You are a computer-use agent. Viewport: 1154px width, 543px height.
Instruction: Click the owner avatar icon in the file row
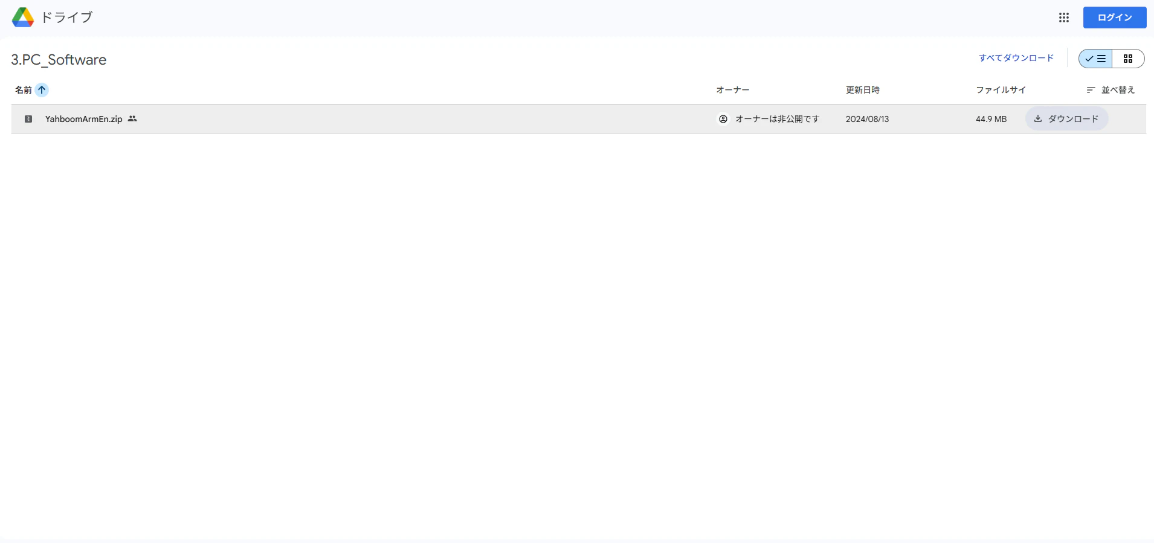tap(723, 119)
